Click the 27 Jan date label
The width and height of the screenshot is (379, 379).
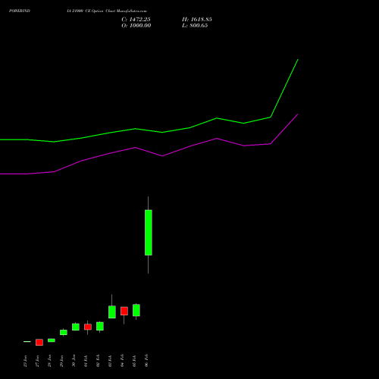point(37,361)
